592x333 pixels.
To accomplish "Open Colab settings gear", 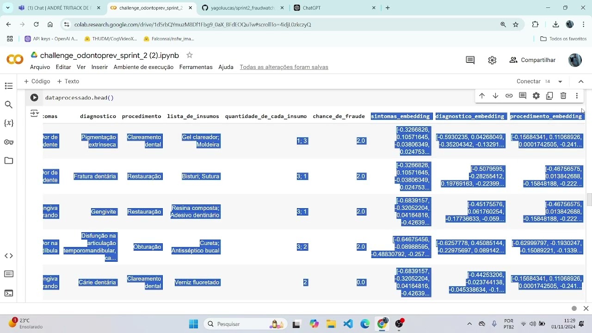I will tap(492, 60).
